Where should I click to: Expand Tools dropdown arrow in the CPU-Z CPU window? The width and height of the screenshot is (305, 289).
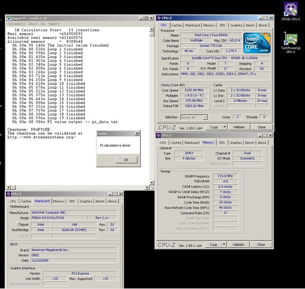225,127
